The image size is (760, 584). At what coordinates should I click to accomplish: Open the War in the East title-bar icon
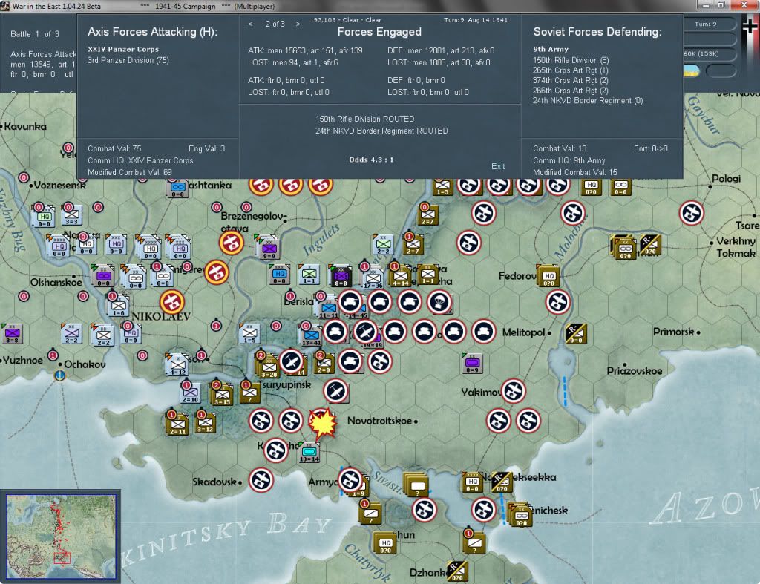click(x=4, y=6)
